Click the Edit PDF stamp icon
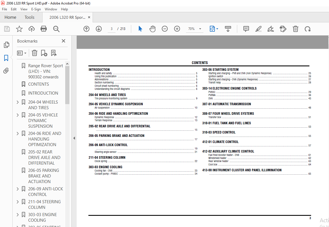Viewport: 329px width, 227px height. (283, 29)
